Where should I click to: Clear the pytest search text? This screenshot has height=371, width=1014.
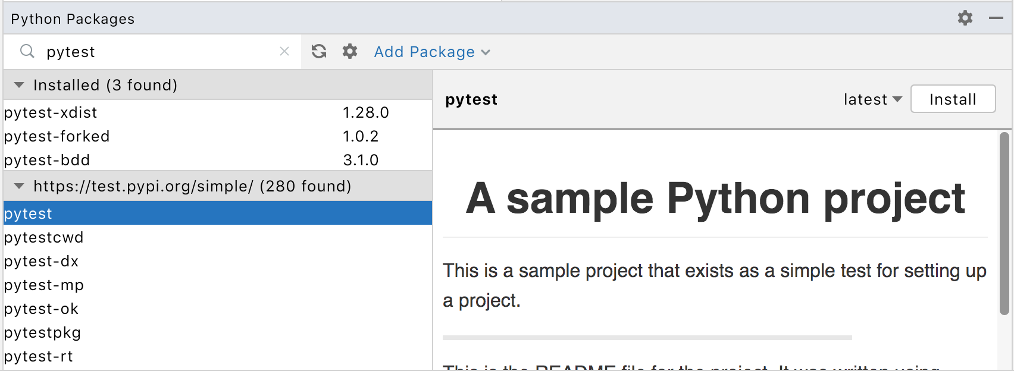click(x=284, y=52)
